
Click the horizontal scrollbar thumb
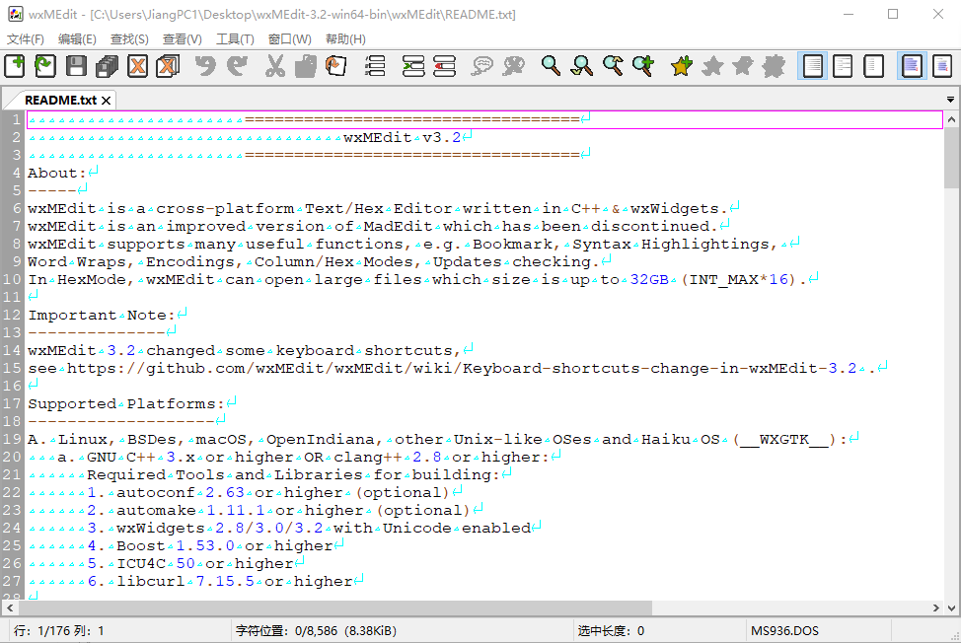tap(335, 608)
